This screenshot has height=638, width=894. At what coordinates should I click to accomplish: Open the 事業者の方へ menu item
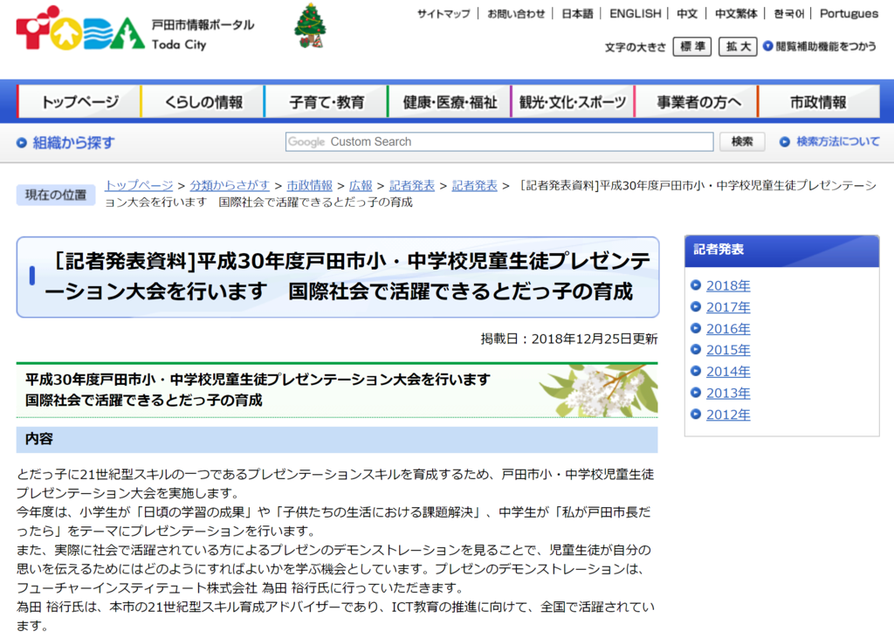pos(697,101)
